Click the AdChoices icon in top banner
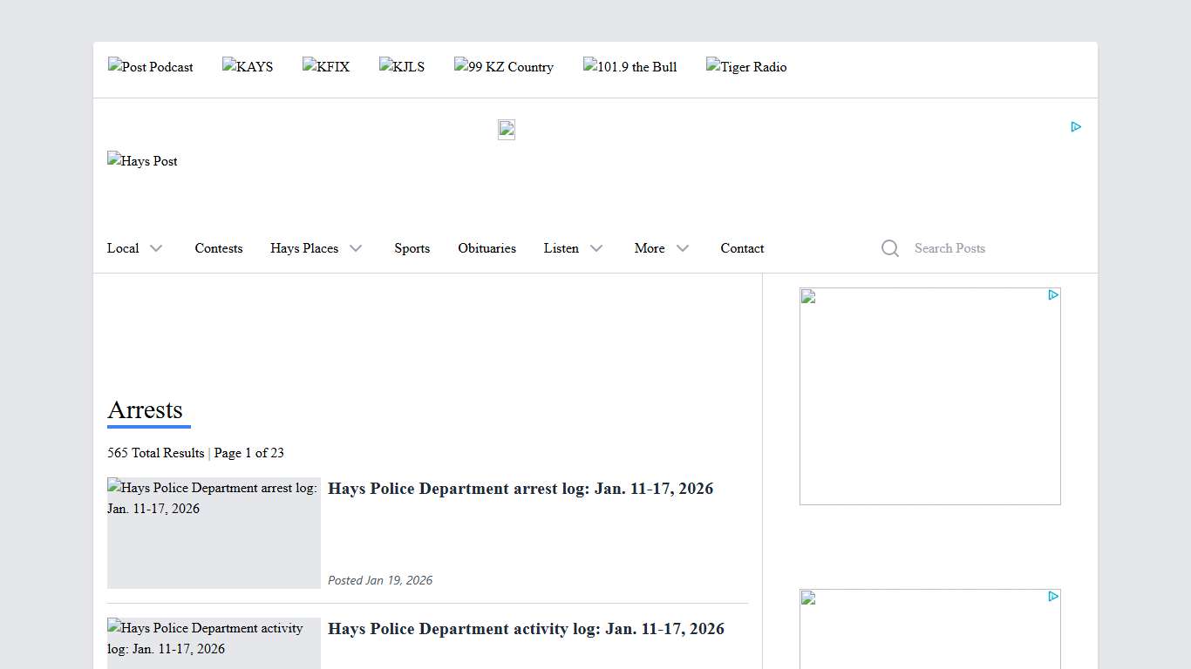Image resolution: width=1191 pixels, height=669 pixels. click(x=1076, y=127)
